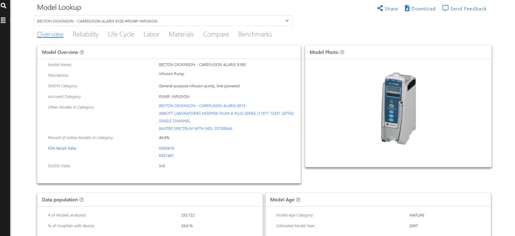Screen dimensions: 515x236
Task: Click the Estimated Model Year label
Action: tap(295, 226)
